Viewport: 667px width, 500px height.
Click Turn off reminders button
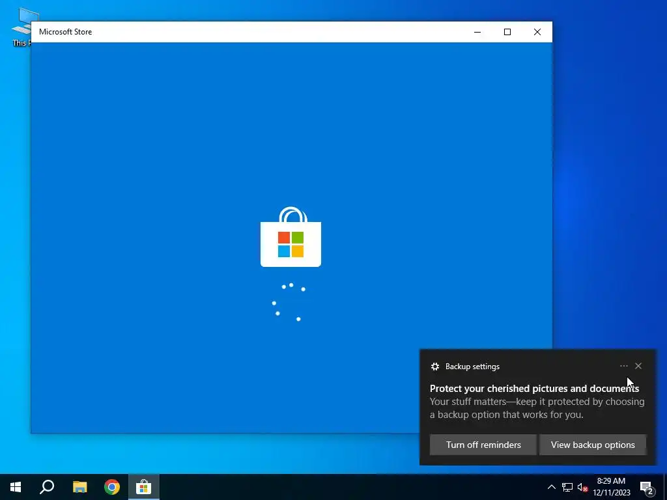coord(483,445)
